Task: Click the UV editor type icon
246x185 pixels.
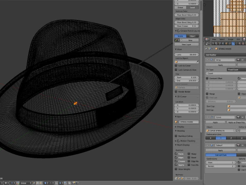Action: (x=207, y=39)
